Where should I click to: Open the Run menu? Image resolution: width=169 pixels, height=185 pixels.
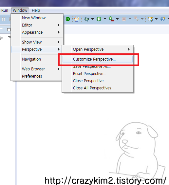tap(5, 10)
